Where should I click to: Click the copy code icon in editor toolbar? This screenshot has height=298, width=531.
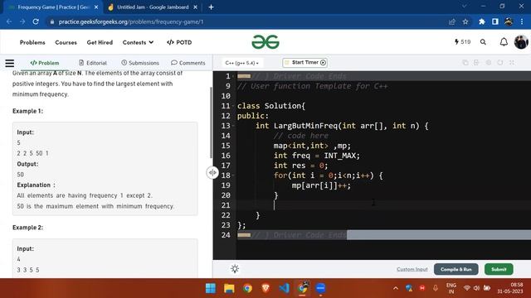465,63
